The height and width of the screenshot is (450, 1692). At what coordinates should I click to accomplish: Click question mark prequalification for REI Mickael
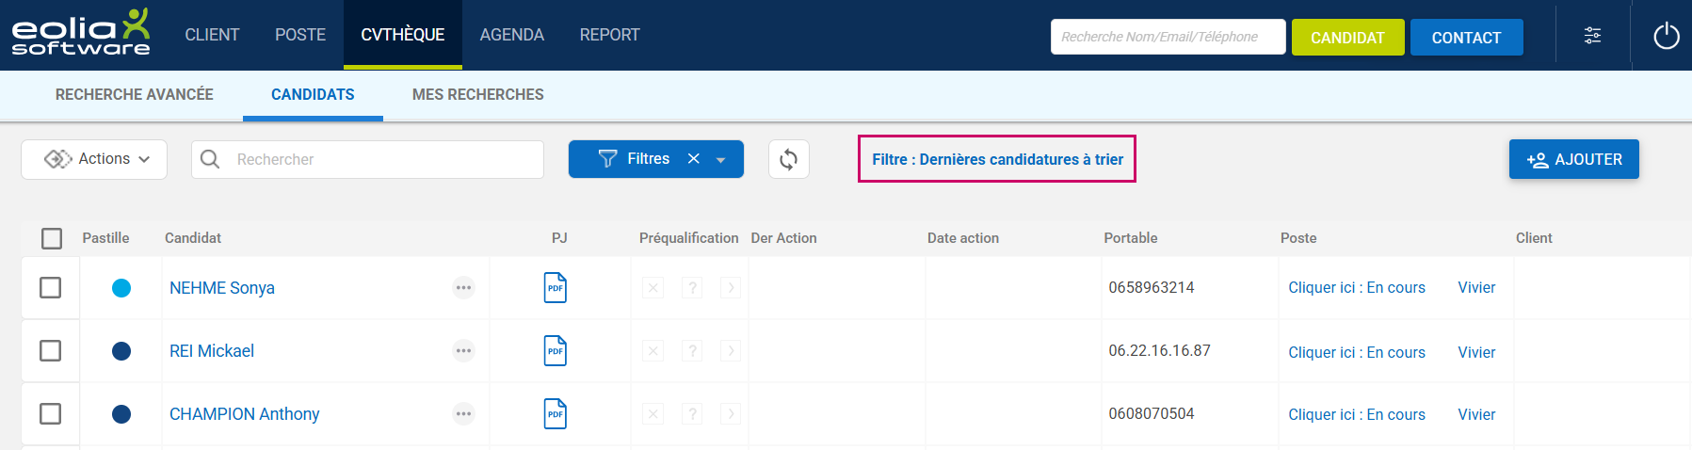[692, 351]
